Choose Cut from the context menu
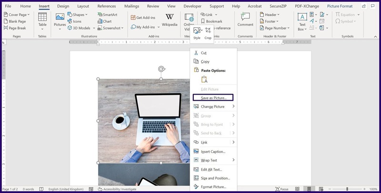This screenshot has width=381, height=193. click(204, 53)
